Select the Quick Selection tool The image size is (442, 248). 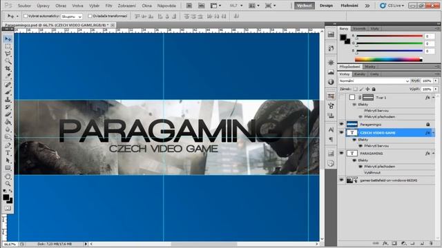click(8, 61)
